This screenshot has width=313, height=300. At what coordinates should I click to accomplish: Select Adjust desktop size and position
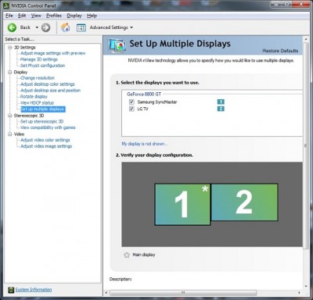(51, 91)
